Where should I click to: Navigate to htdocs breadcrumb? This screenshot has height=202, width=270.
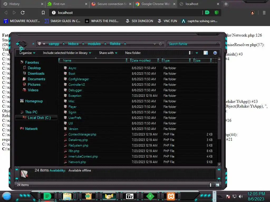[73, 44]
